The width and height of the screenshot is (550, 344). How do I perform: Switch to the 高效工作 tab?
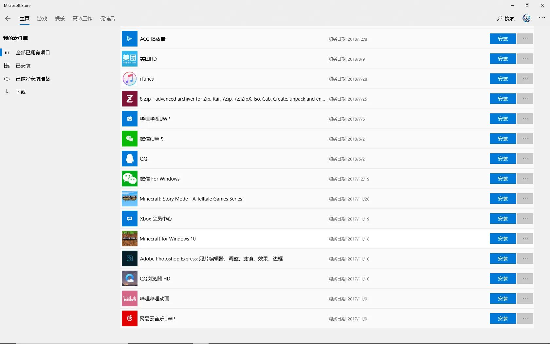(82, 18)
